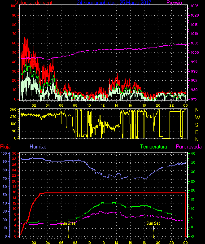The height and width of the screenshot is (244, 205).
Task: Click the 'Sun Set' marker label
Action: point(153,223)
